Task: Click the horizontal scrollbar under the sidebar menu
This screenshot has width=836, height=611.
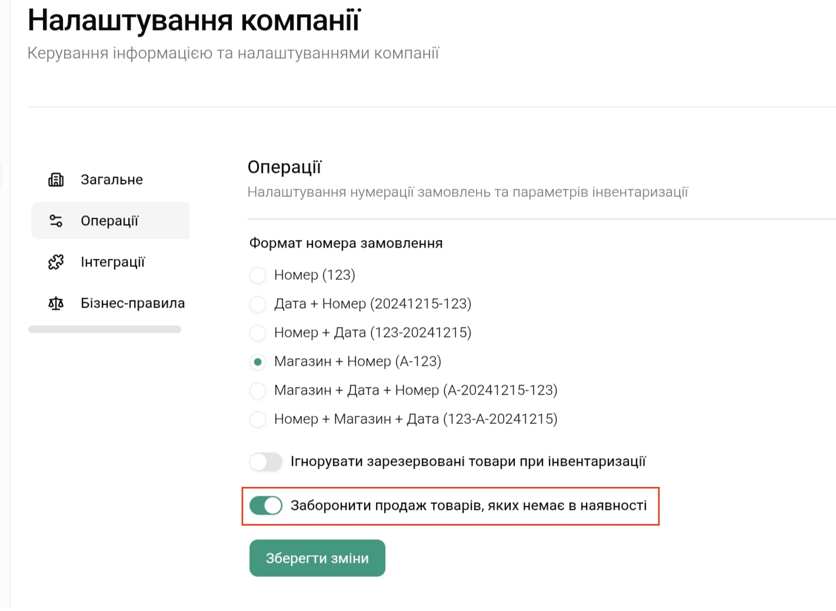Action: tap(105, 330)
